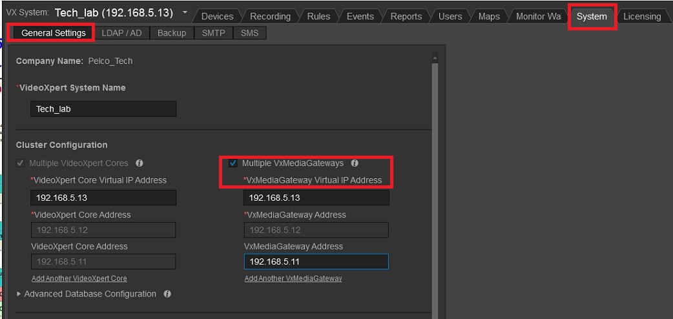
Task: Open the Monitor Wall tab
Action: tap(538, 16)
